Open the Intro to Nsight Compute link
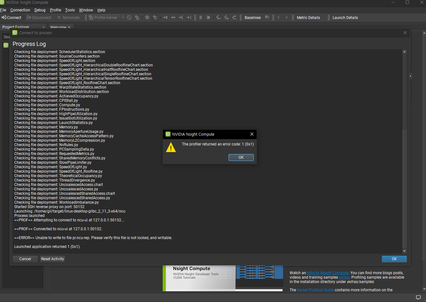The image size is (426, 302). (x=328, y=273)
